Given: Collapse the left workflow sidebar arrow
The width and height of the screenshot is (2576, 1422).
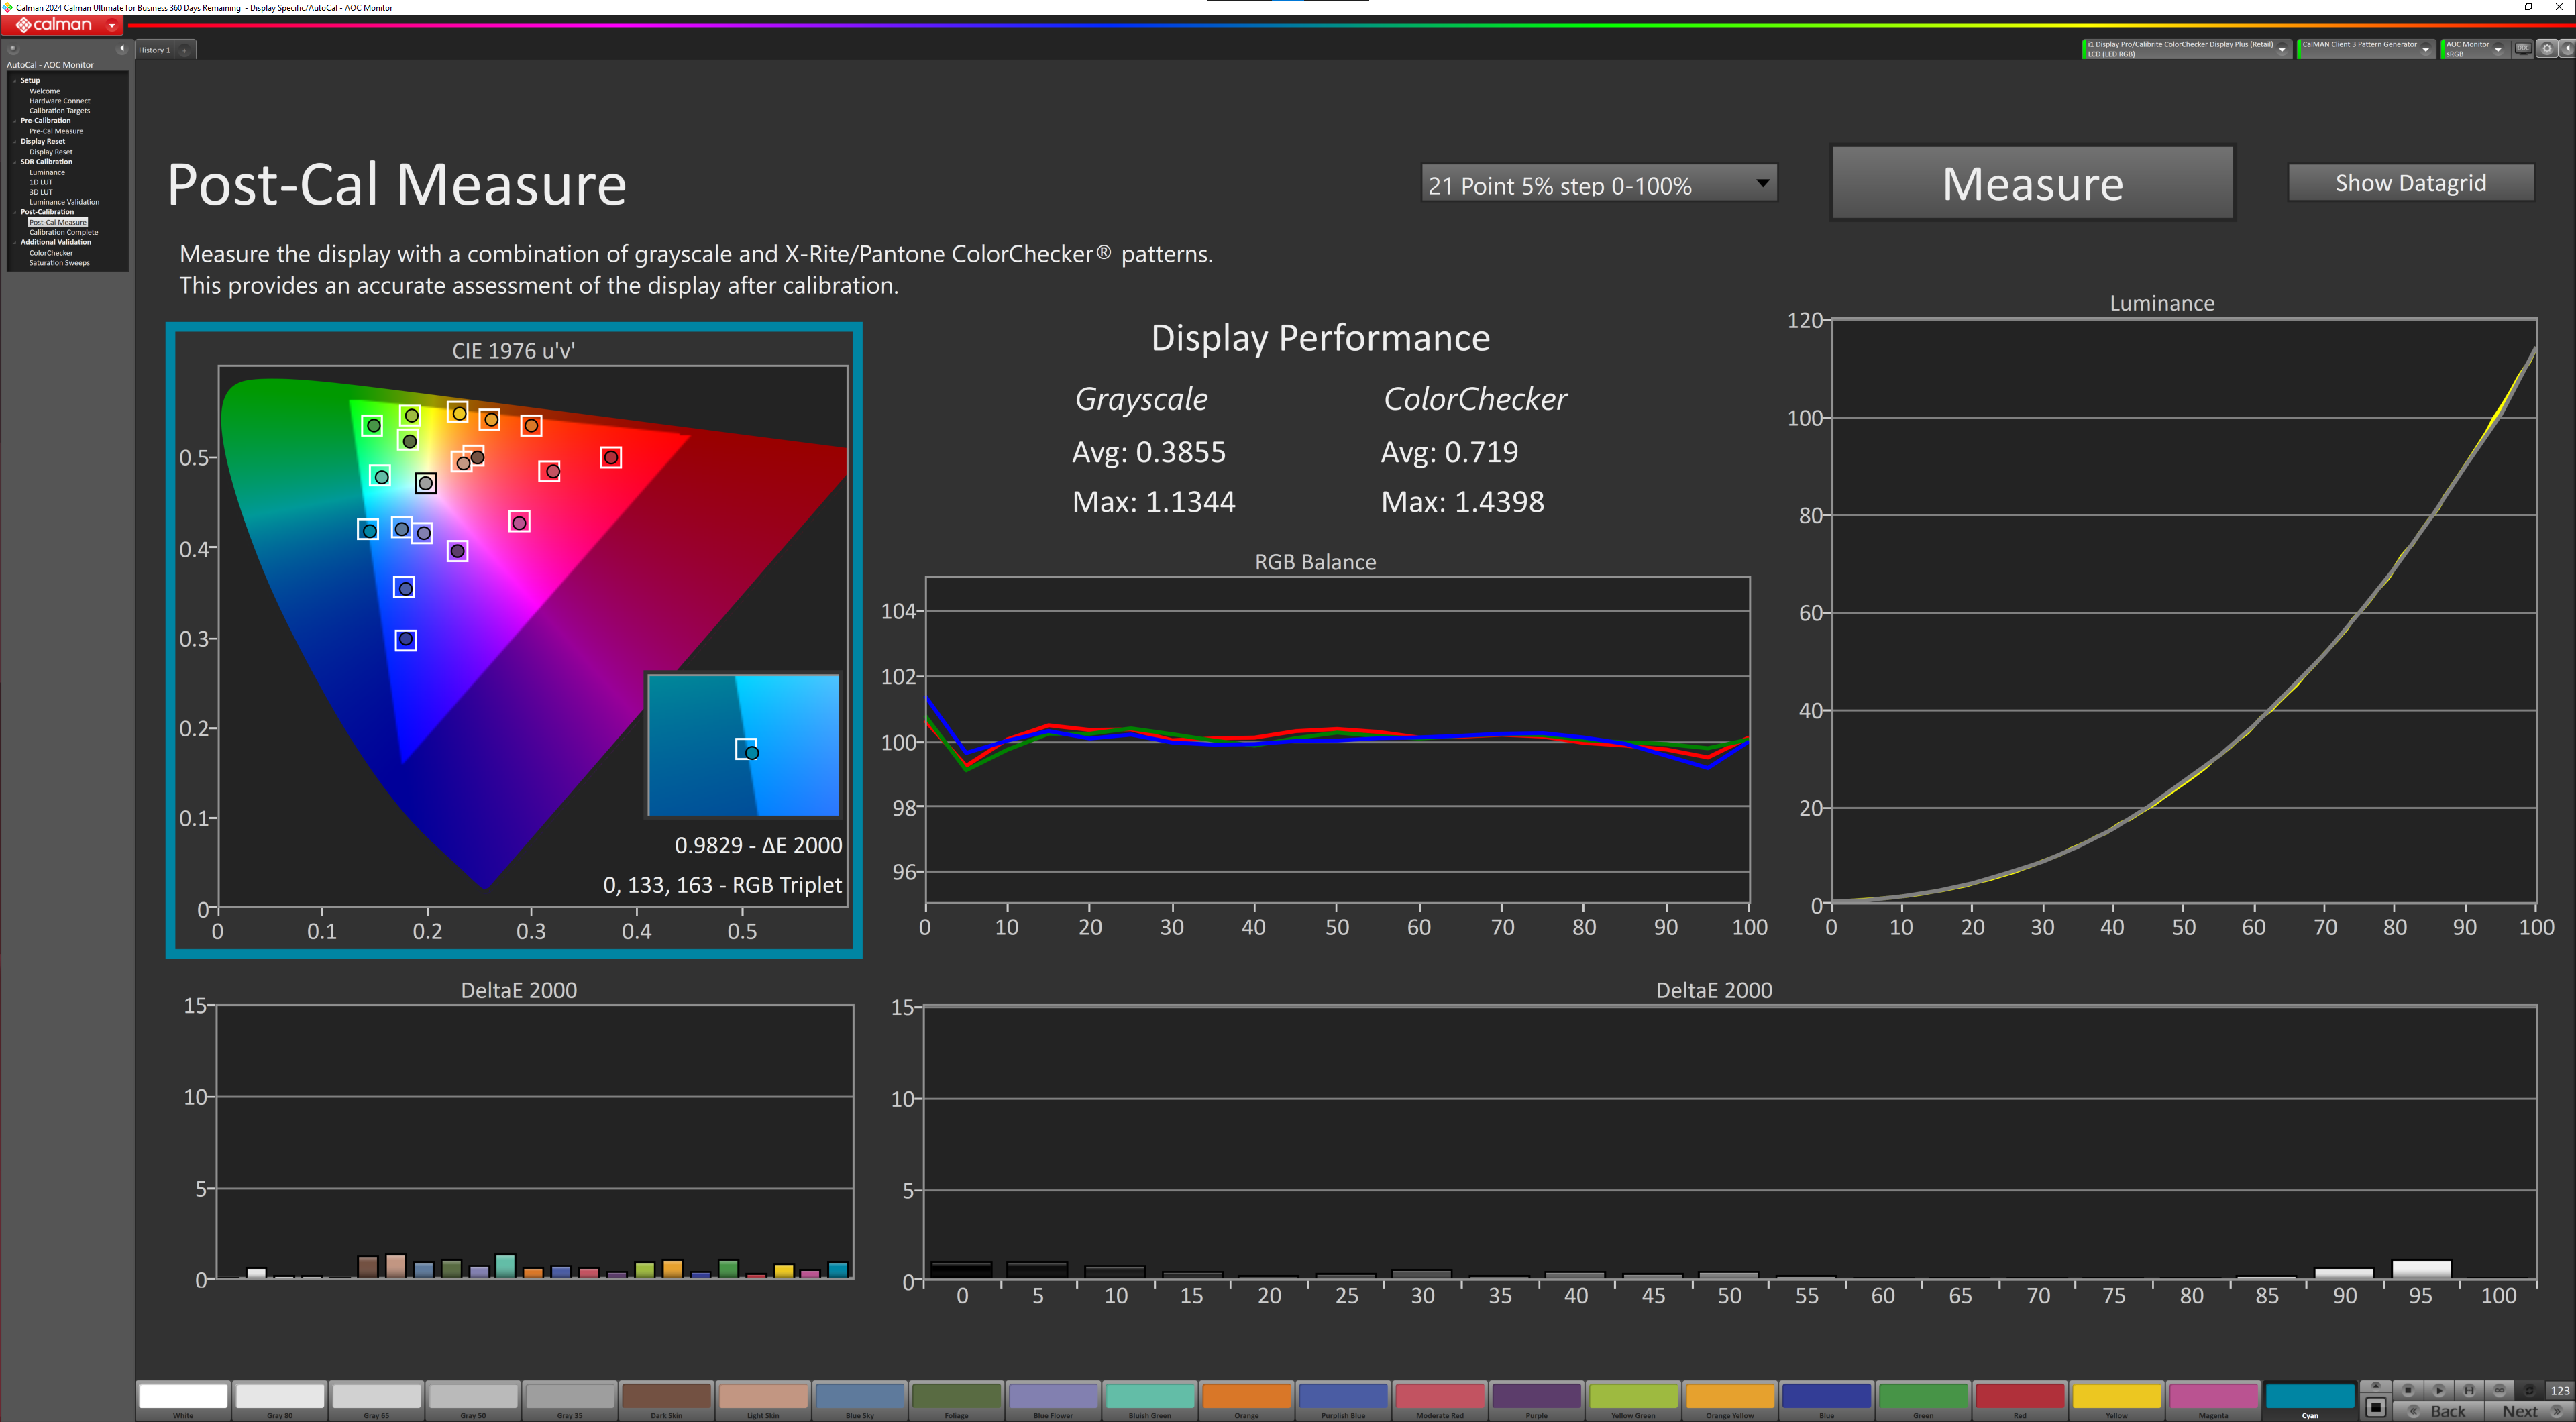Looking at the screenshot, I should (x=122, y=48).
